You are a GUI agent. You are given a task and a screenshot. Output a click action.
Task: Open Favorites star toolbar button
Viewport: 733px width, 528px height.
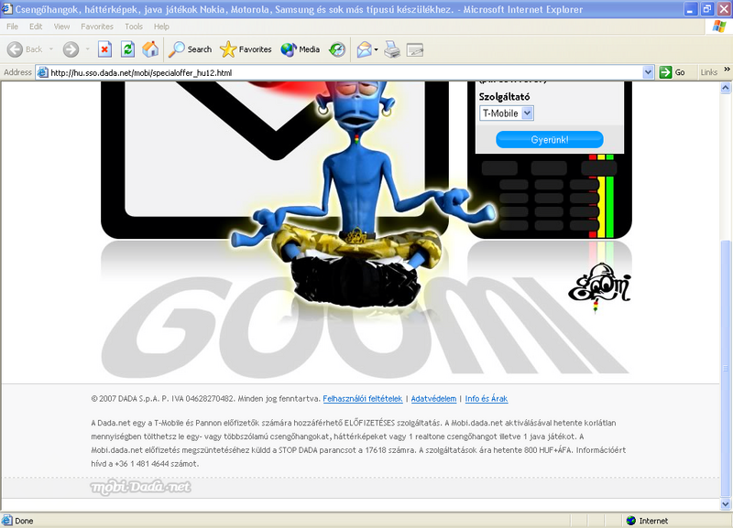pos(246,49)
